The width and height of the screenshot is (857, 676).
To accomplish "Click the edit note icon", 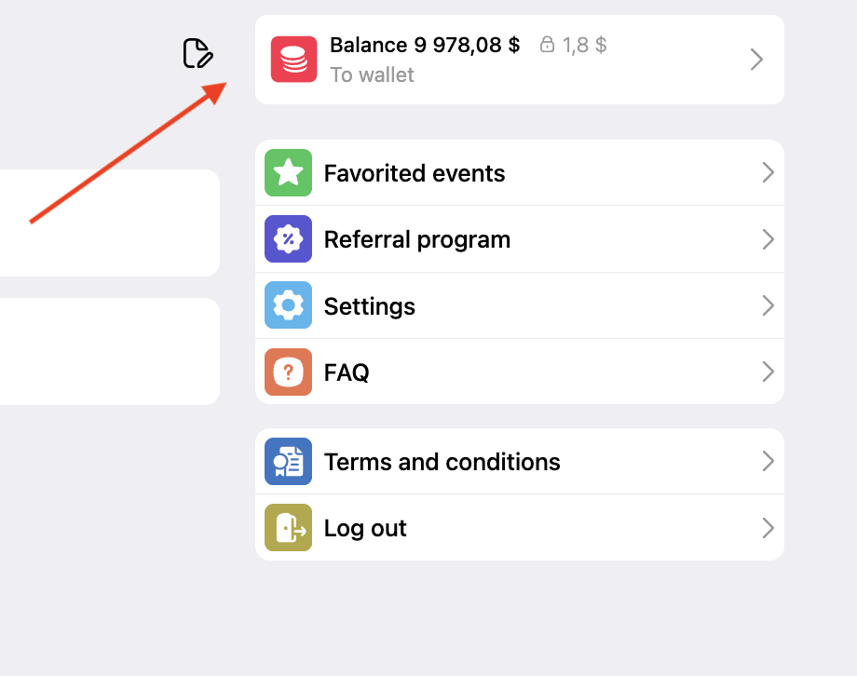I will (x=198, y=54).
